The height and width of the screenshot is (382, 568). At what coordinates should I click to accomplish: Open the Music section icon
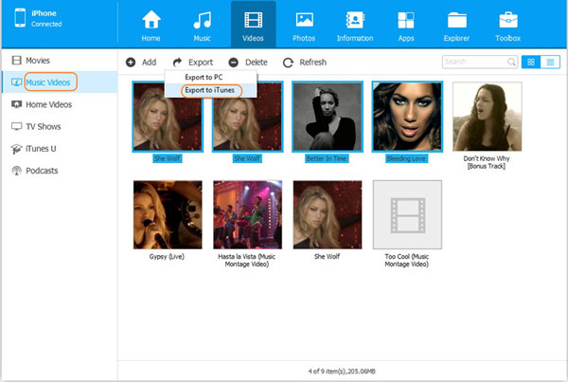(203, 20)
